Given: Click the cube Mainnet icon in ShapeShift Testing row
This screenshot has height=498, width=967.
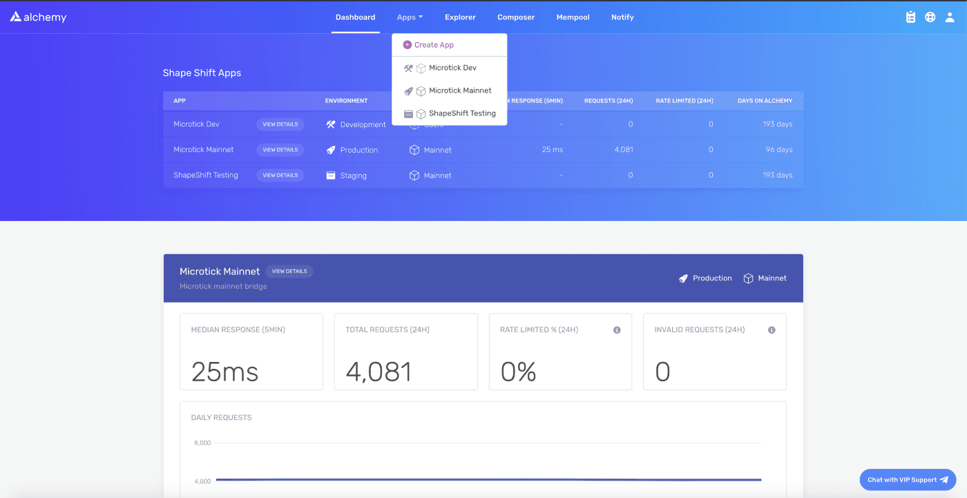Looking at the screenshot, I should [415, 175].
